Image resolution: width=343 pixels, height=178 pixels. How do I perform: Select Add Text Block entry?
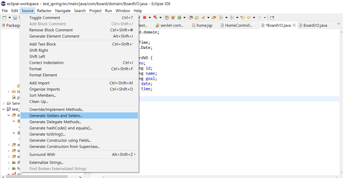(79, 44)
